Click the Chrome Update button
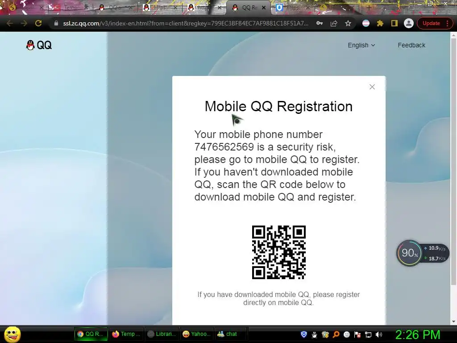 [x=431, y=23]
